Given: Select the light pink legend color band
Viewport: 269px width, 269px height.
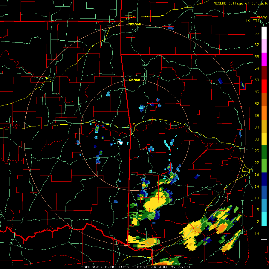Looking at the screenshot, I should coord(264,46).
